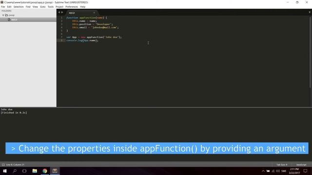Open the Project menu
This screenshot has height=175, width=312.
[x=59, y=7]
